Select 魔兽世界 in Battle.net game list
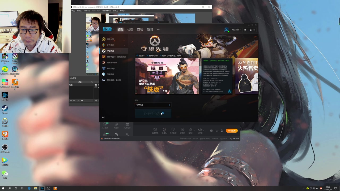This screenshot has width=340, height=191. click(x=114, y=39)
